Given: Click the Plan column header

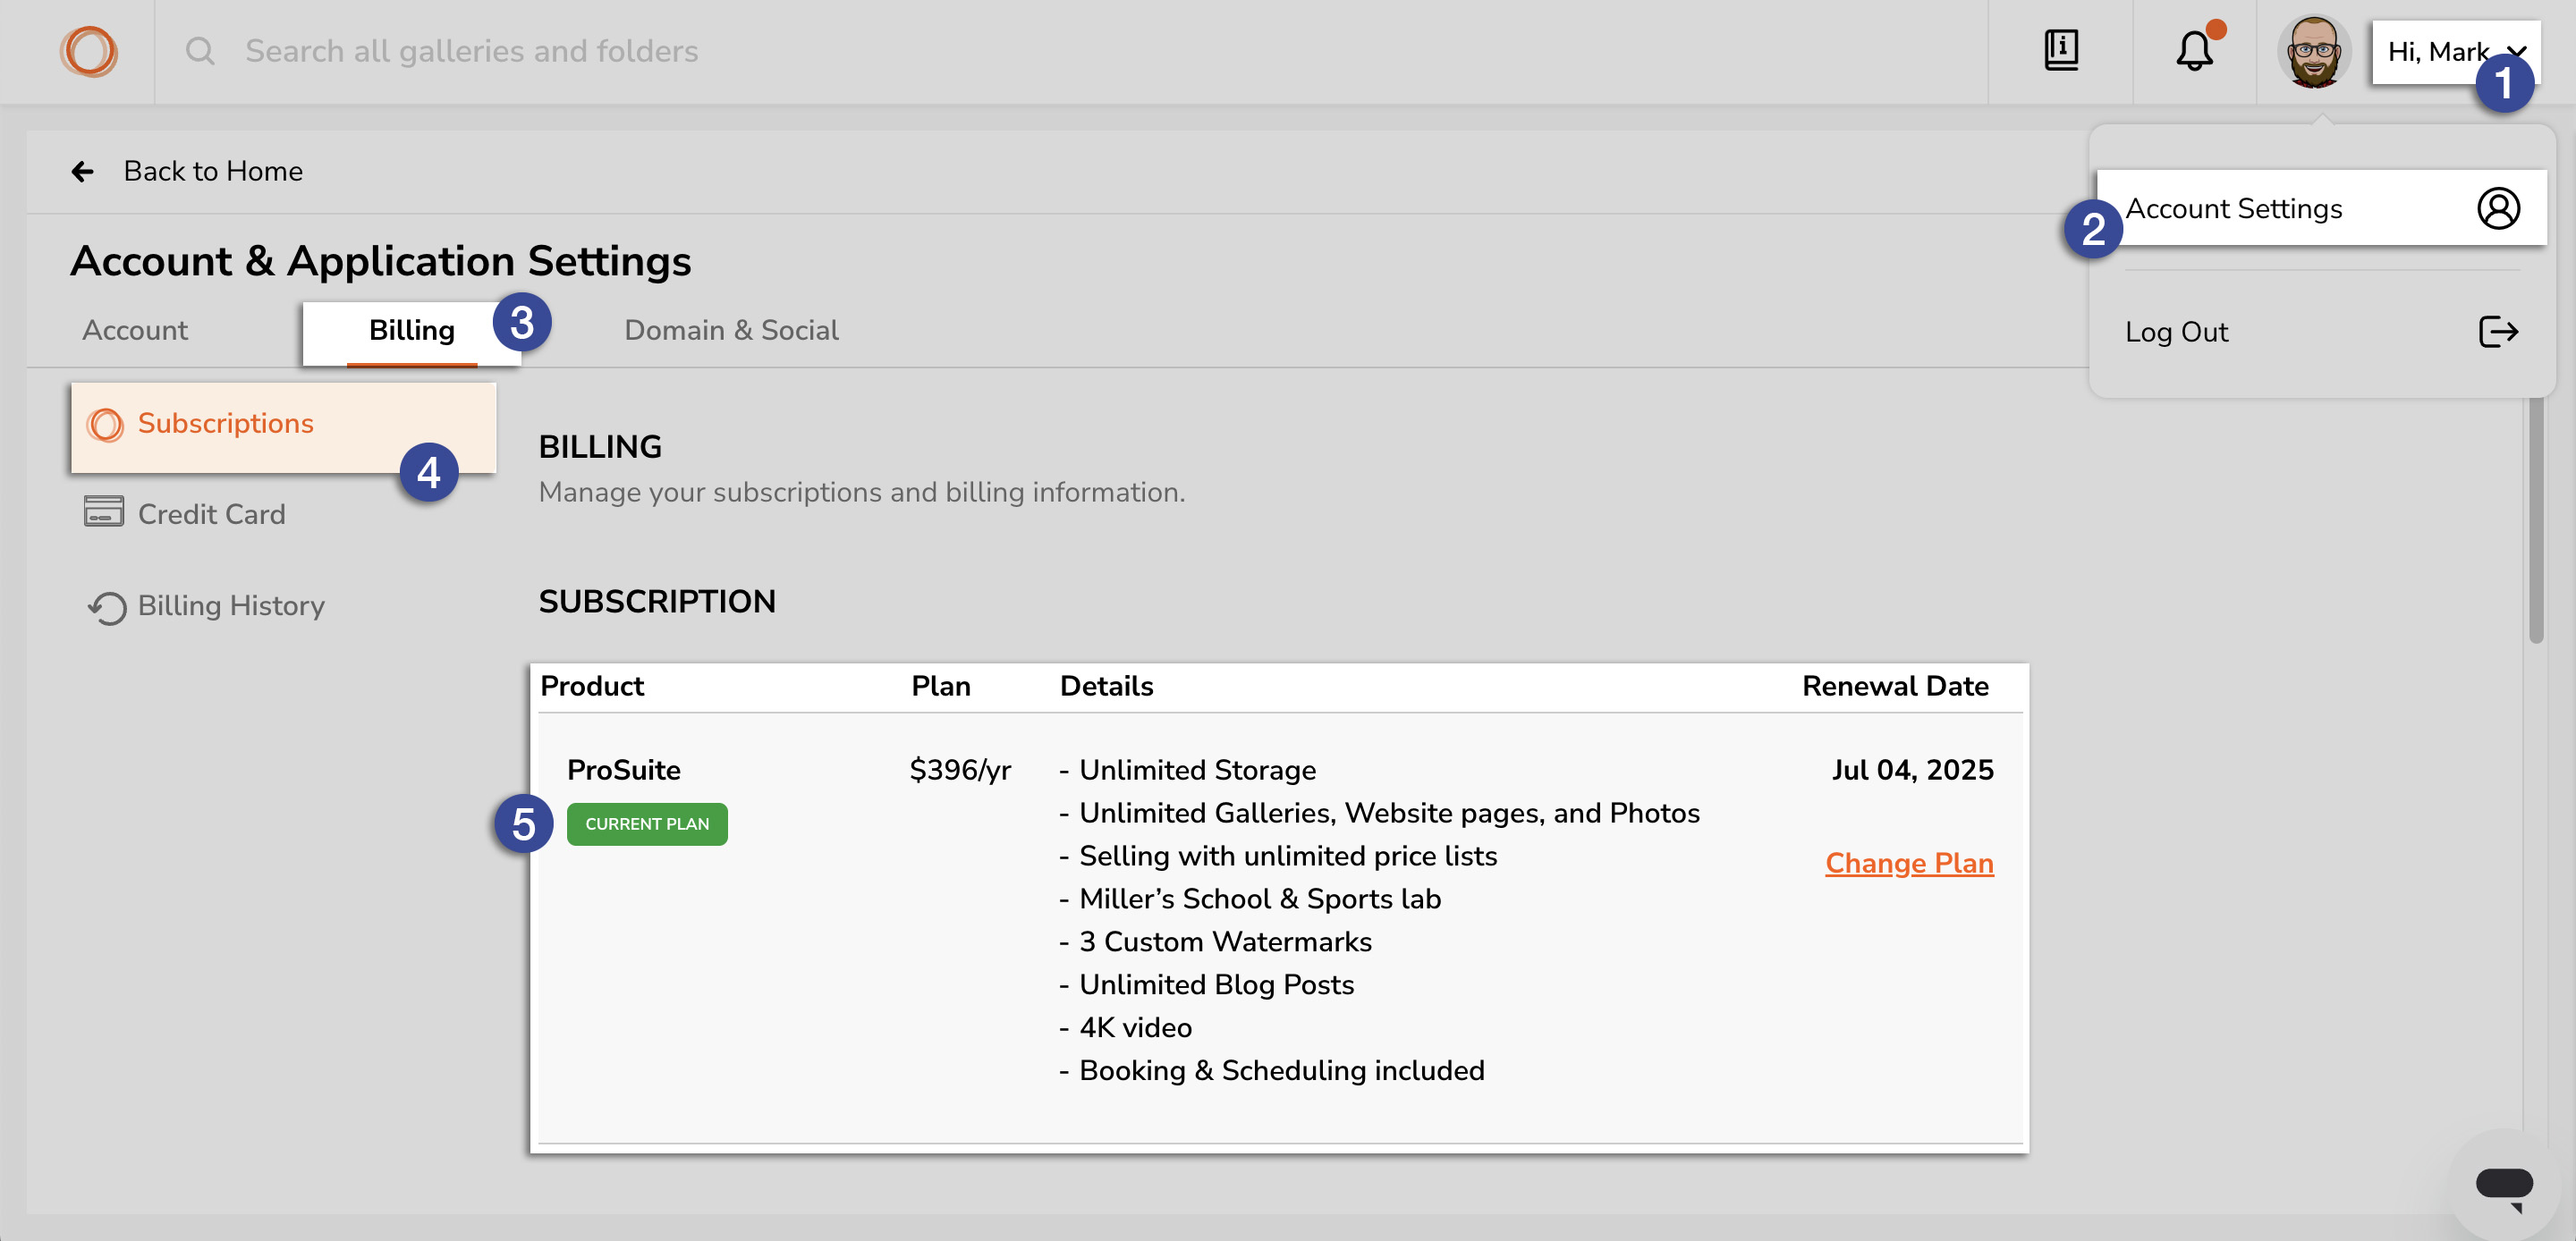Looking at the screenshot, I should click(940, 686).
